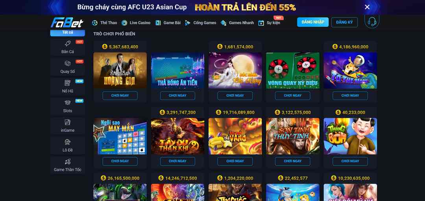The image size is (425, 201).
Task: Open the Live Casino menu
Action: (x=136, y=23)
